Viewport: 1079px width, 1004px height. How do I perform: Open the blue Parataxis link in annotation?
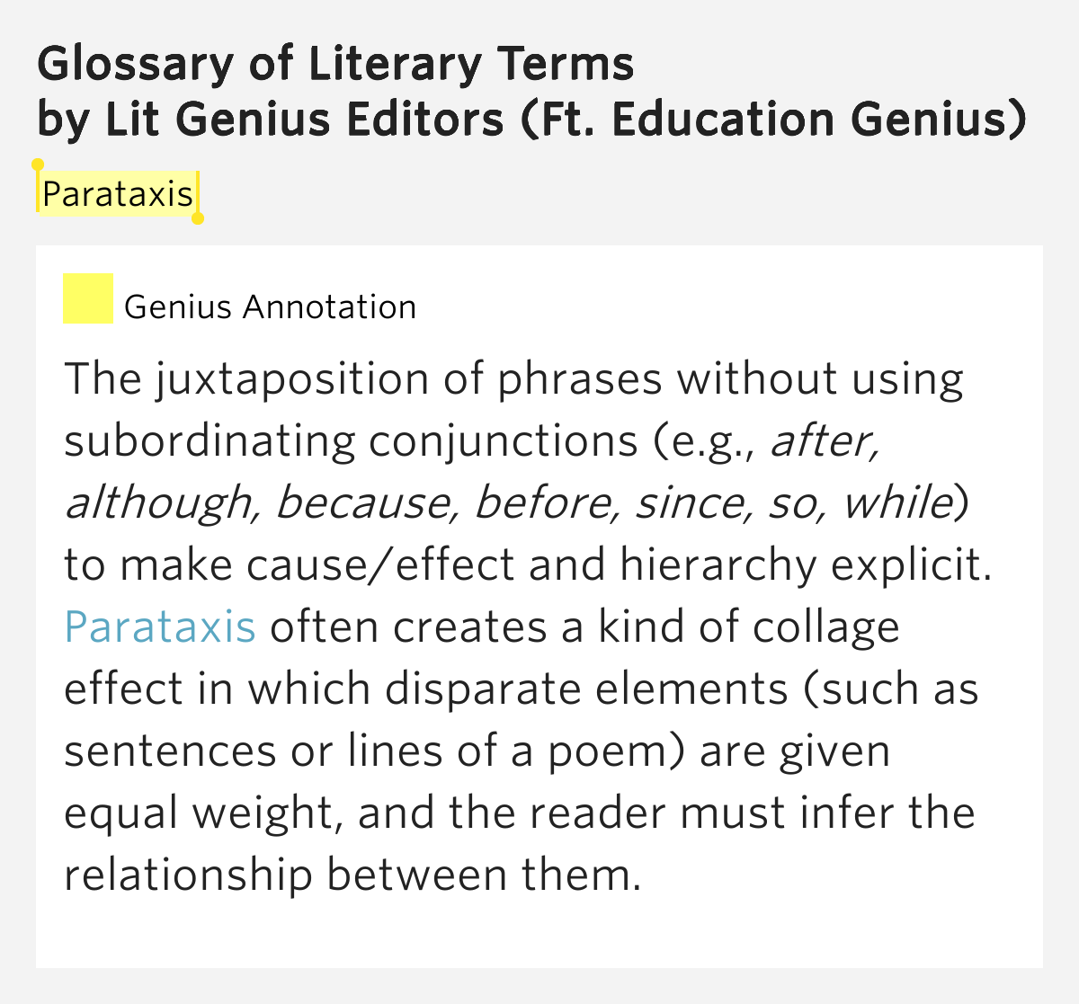coord(160,626)
